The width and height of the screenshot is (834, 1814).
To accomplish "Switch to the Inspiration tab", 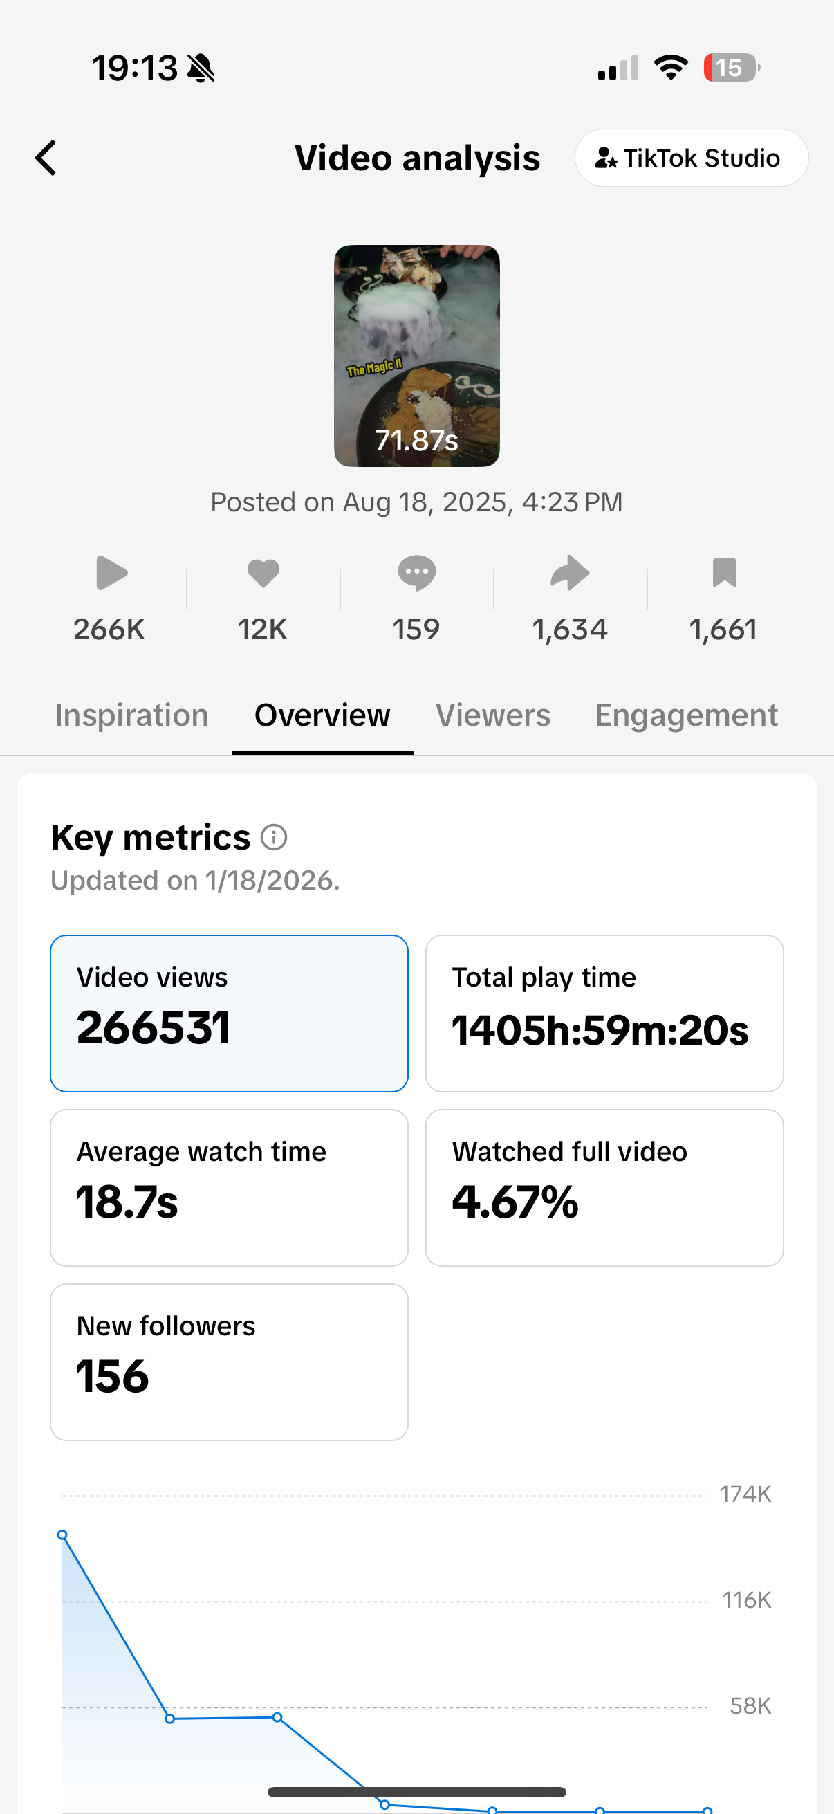I will coord(131,715).
